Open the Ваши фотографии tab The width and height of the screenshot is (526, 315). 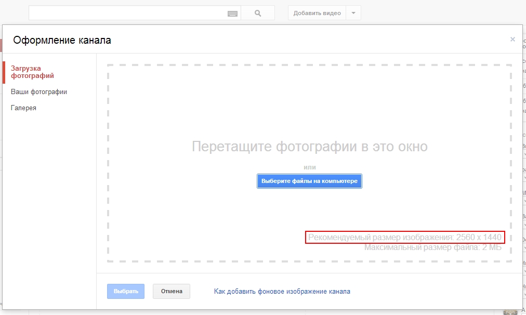[x=39, y=92]
